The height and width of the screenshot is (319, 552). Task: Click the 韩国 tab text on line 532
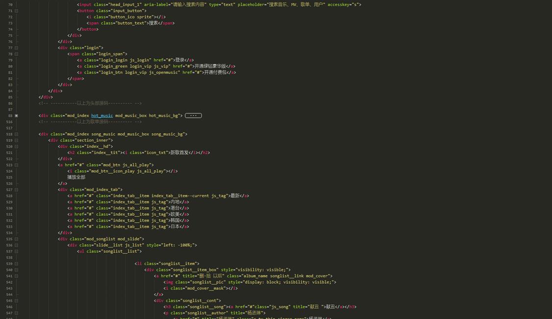coord(175,221)
